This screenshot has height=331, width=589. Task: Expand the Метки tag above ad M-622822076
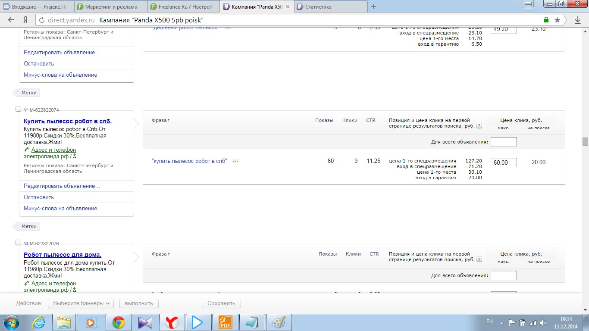click(27, 226)
